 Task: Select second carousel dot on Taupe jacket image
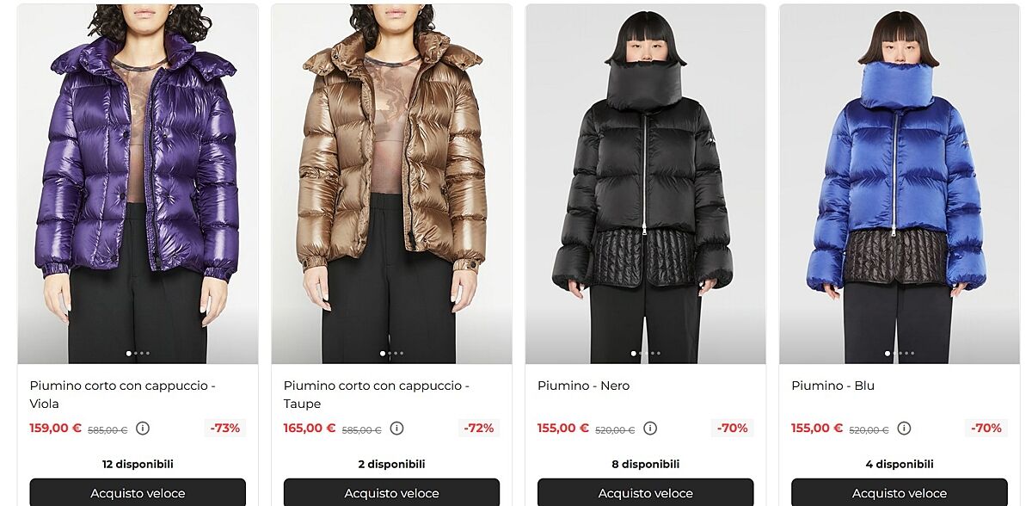pos(389,353)
